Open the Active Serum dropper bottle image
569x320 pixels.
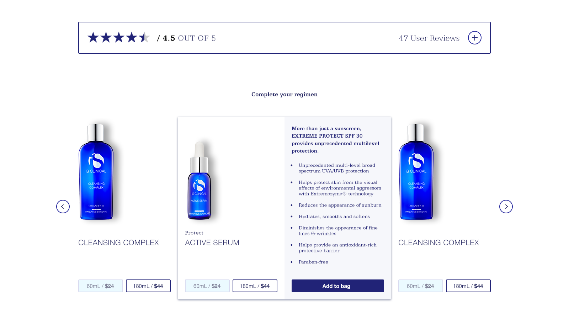(x=199, y=180)
